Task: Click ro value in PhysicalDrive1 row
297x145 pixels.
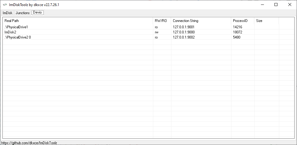Action: 156,27
